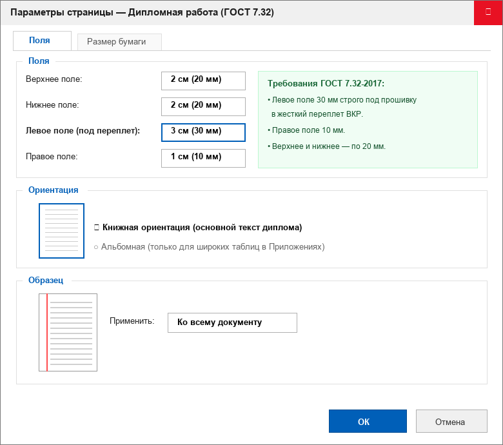Click the Требования ГОСТ 7.32-2017 heading
The width and height of the screenshot is (503, 445).
click(x=326, y=83)
